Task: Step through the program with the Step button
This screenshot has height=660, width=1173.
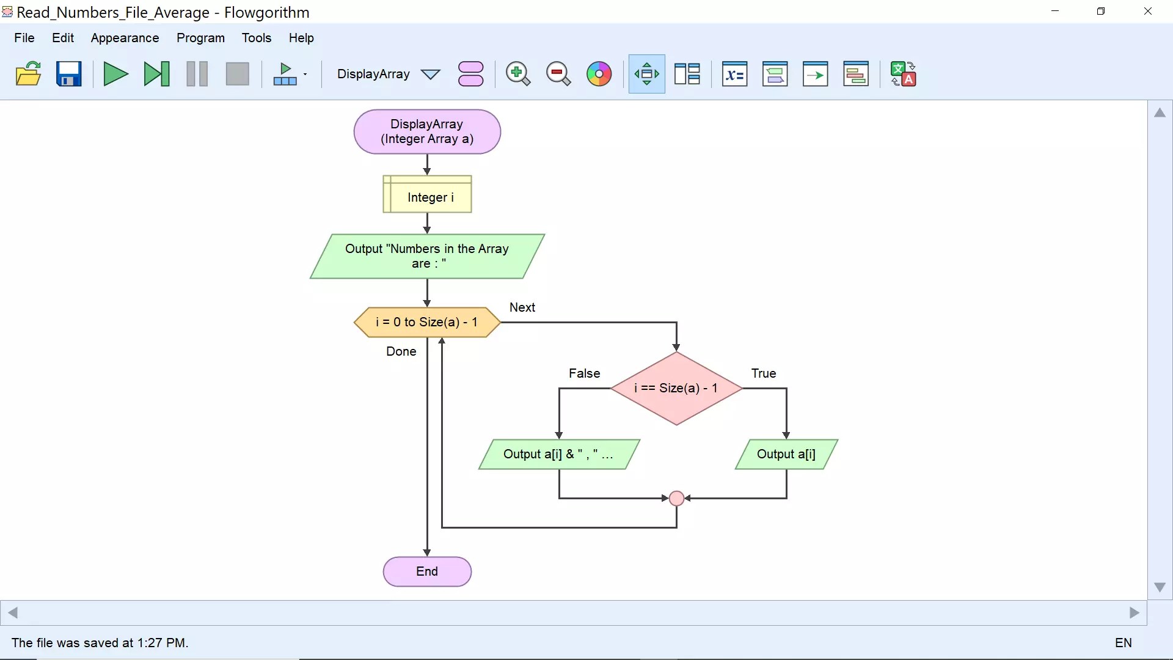Action: pyautogui.click(x=156, y=74)
